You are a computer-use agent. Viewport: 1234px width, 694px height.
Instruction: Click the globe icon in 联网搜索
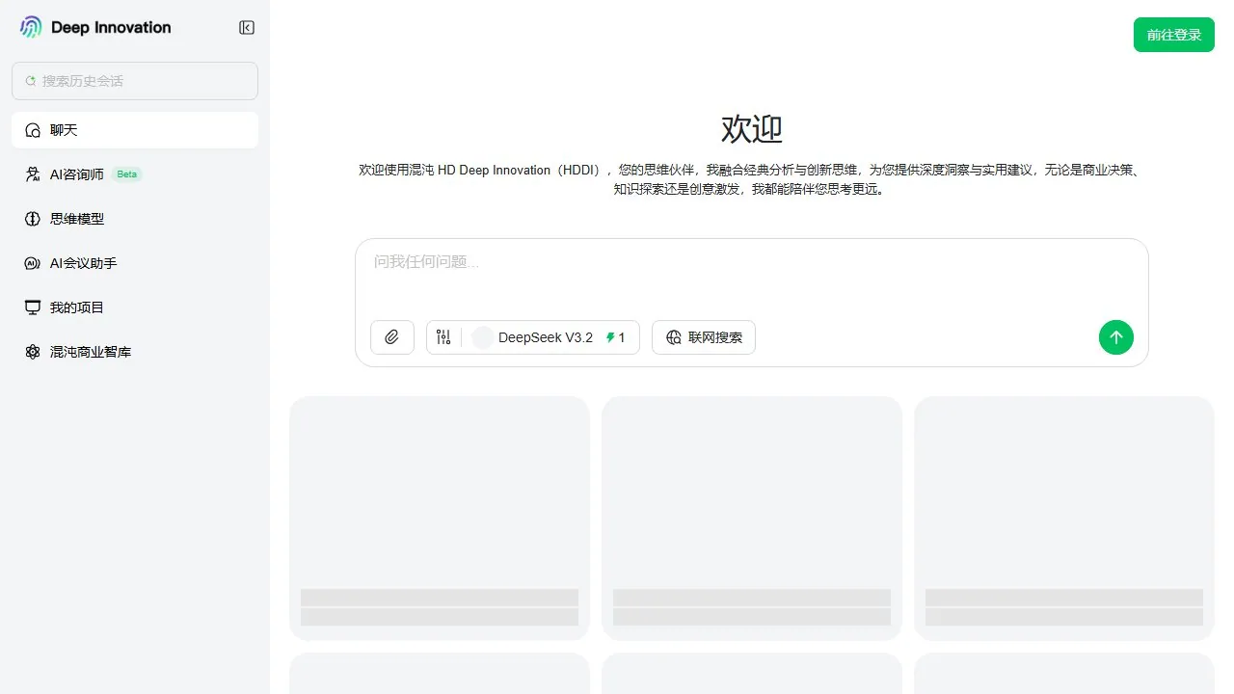point(674,337)
